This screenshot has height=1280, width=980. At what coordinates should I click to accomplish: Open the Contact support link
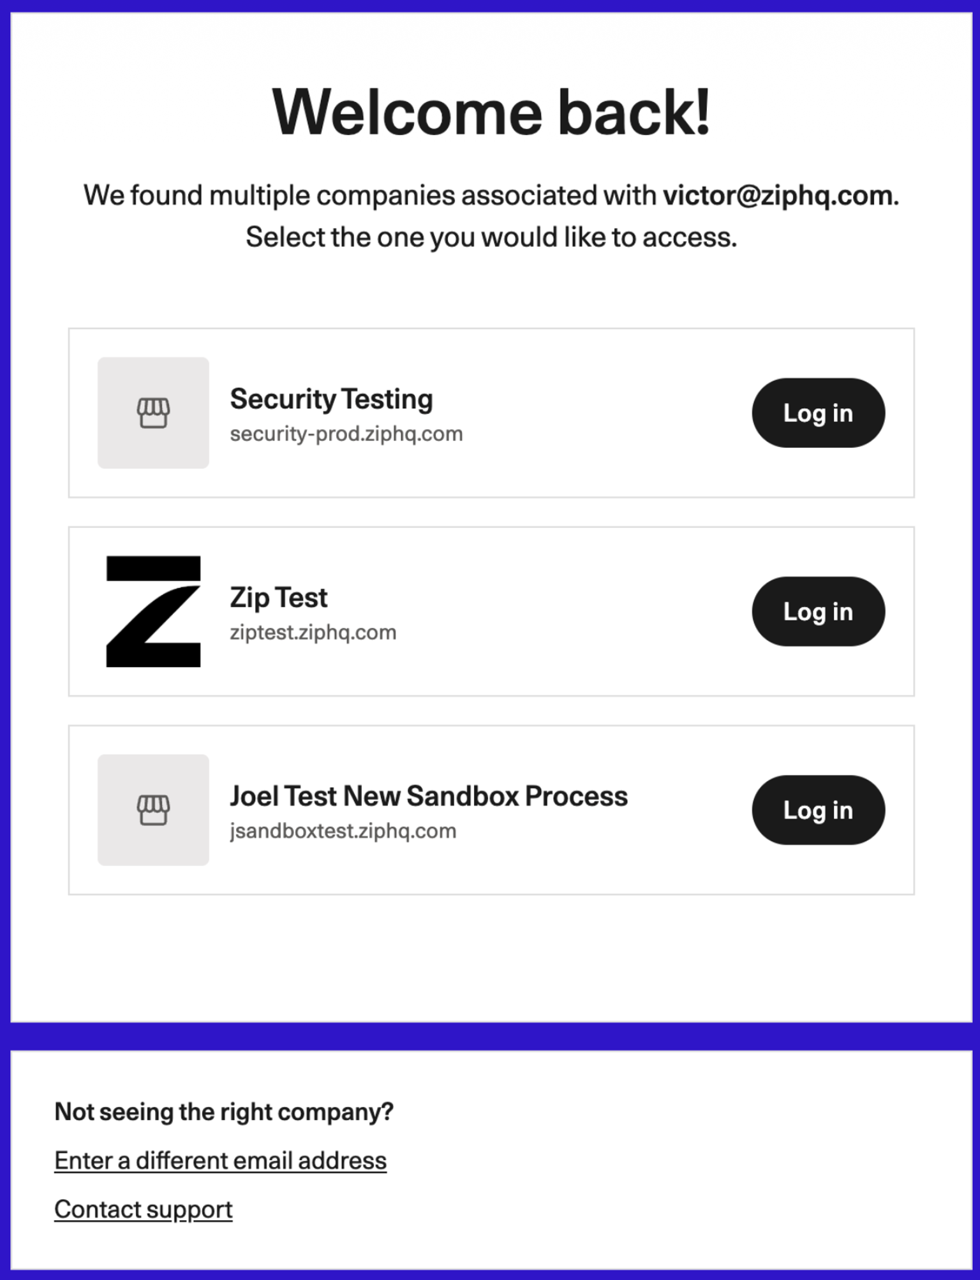[143, 1209]
